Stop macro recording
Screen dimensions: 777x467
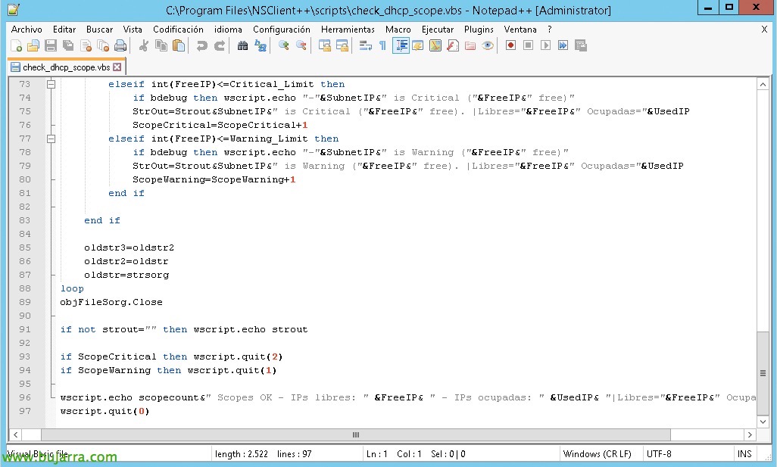(529, 46)
